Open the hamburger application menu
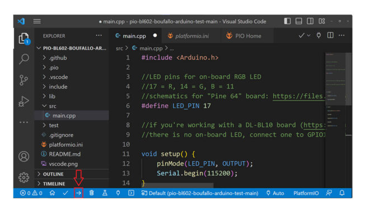Screen dimensions: 371x210 [37, 21]
